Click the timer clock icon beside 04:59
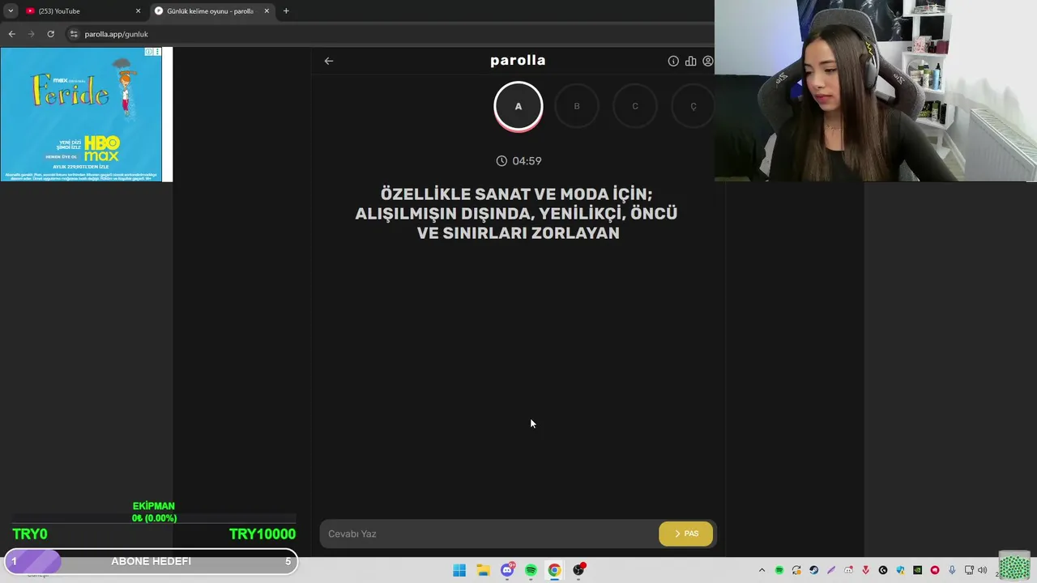1037x583 pixels. pyautogui.click(x=501, y=161)
